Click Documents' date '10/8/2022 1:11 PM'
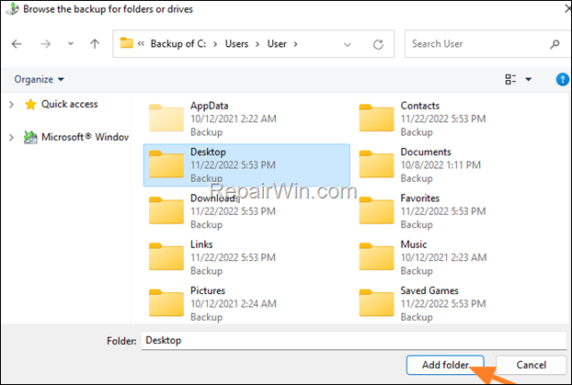 pos(440,165)
